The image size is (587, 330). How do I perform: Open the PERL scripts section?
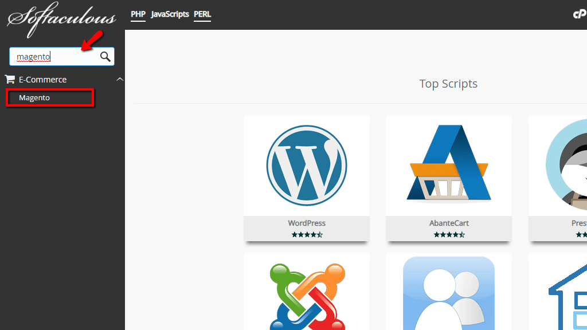pos(202,14)
